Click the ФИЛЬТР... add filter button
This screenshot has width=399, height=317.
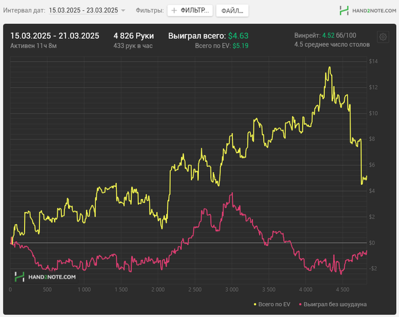[x=190, y=10]
